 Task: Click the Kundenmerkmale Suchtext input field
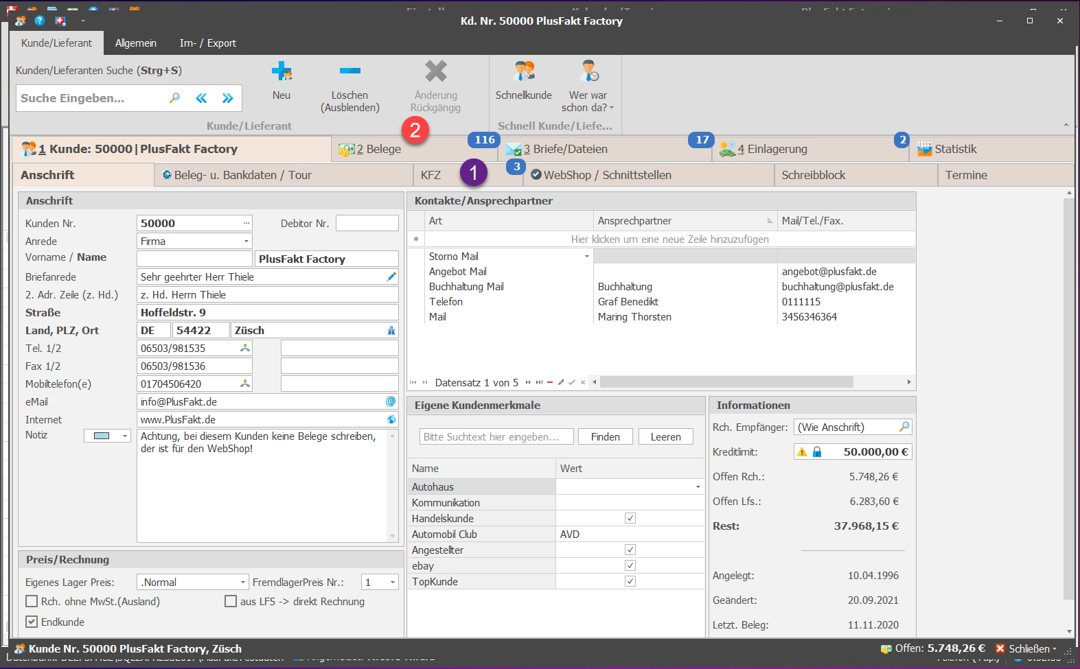coord(496,436)
